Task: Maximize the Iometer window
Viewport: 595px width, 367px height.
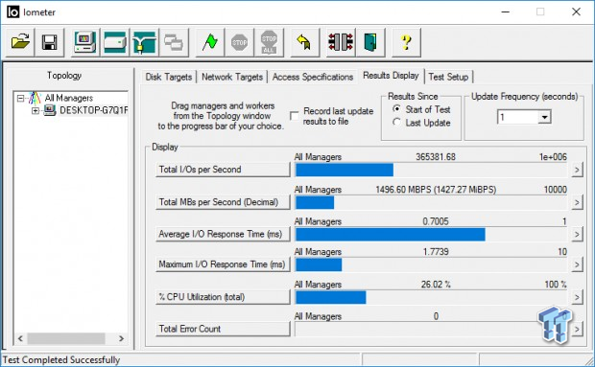Action: coord(540,11)
